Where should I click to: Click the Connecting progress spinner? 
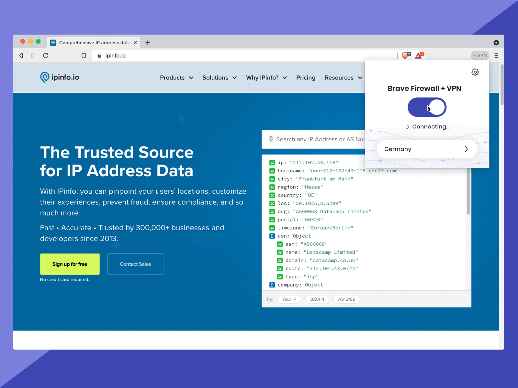(x=407, y=126)
